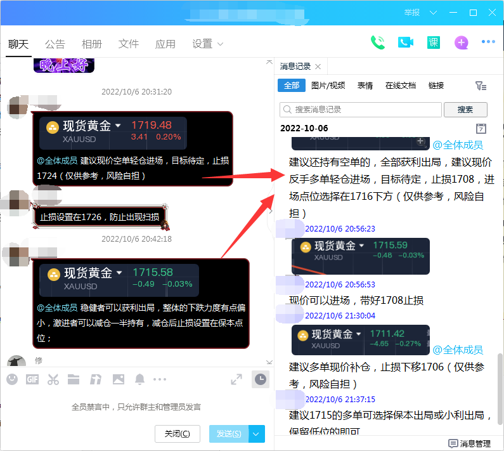Open the emoji picker in the toolbar

click(x=12, y=379)
